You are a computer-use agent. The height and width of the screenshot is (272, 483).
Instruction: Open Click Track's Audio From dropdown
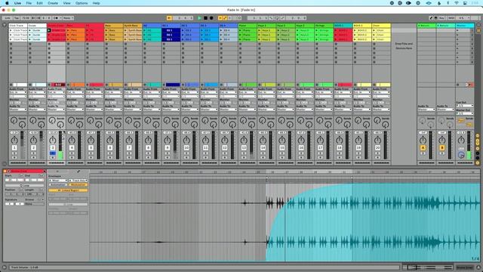click(18, 92)
